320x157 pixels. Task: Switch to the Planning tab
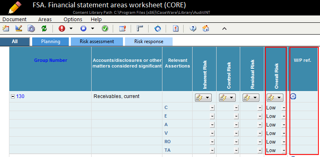50,41
